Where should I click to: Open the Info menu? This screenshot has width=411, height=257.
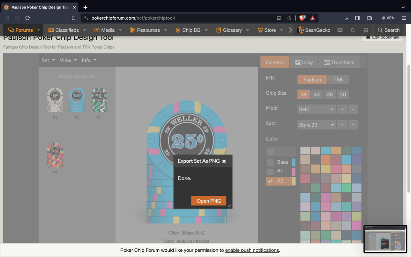point(89,60)
